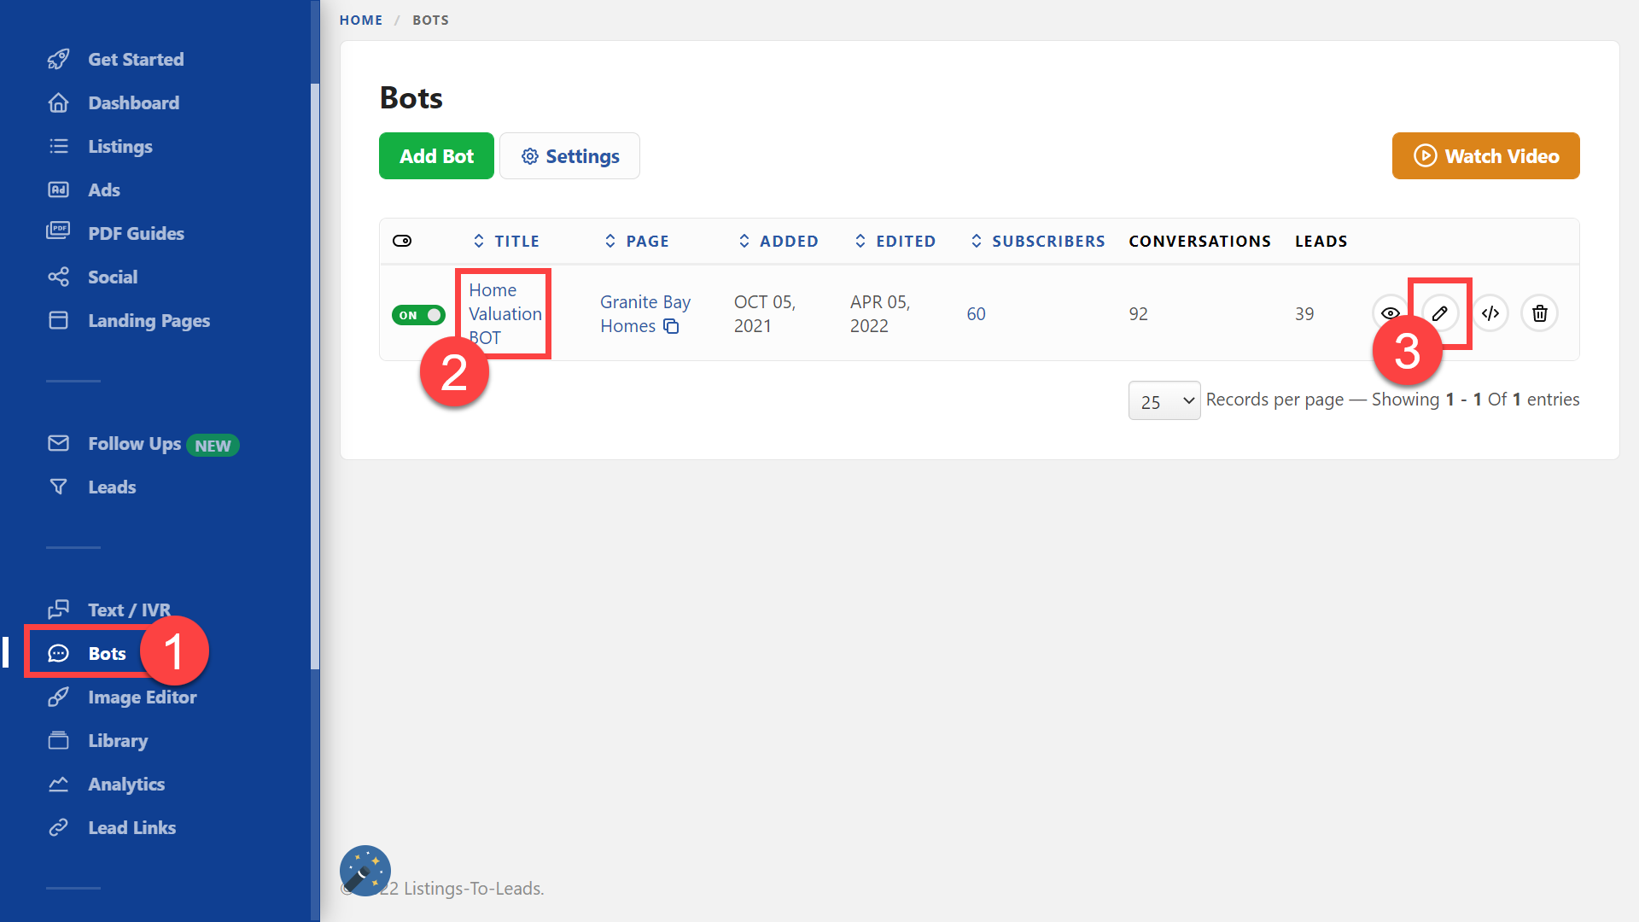Open the Text / IVR section
This screenshot has width=1639, height=922.
coord(129,610)
